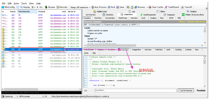The height and width of the screenshot is (99, 209).
Task: Open the Edit menu
Action: click(x=10, y=3)
